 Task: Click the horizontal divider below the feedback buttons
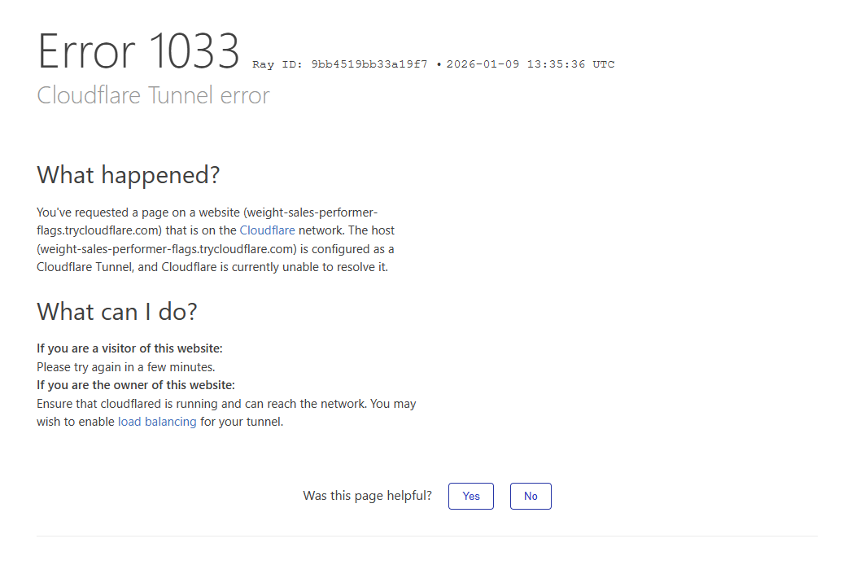tap(426, 536)
